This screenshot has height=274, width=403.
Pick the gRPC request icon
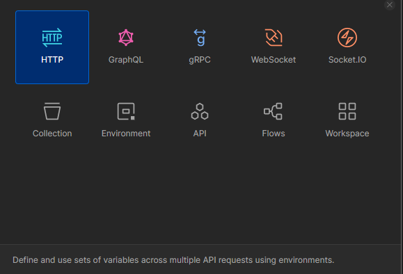200,38
